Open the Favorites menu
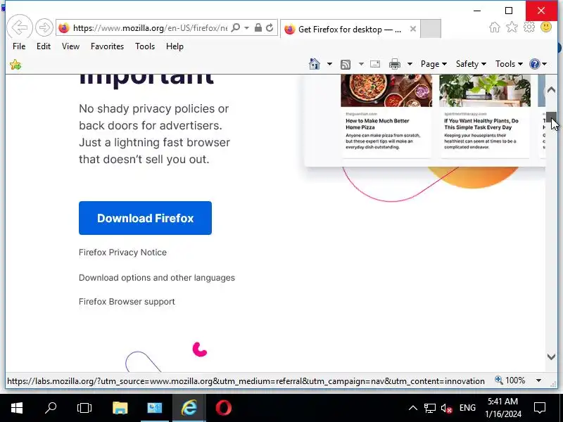This screenshot has width=563, height=422. (x=107, y=46)
